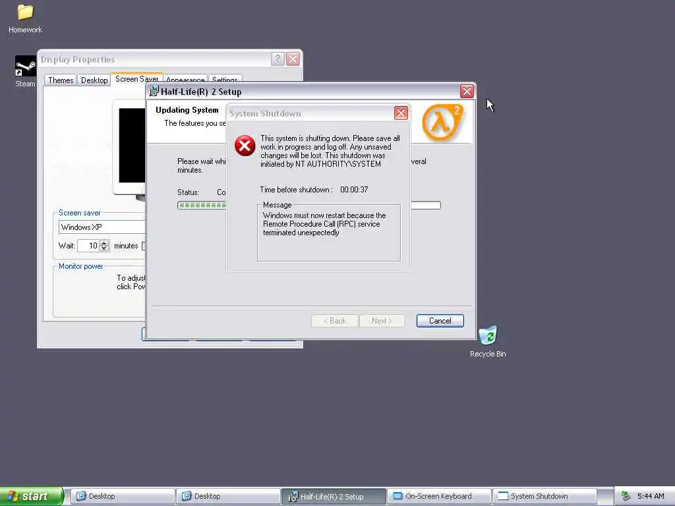Click the countdown timer 00:00:37
This screenshot has width=675, height=506.
(x=354, y=190)
